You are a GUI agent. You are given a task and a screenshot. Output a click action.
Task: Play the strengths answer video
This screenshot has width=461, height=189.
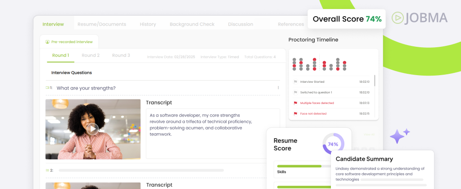(93, 129)
